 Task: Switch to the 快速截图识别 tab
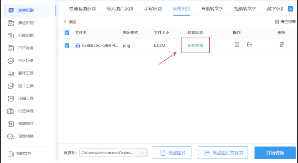(82, 9)
